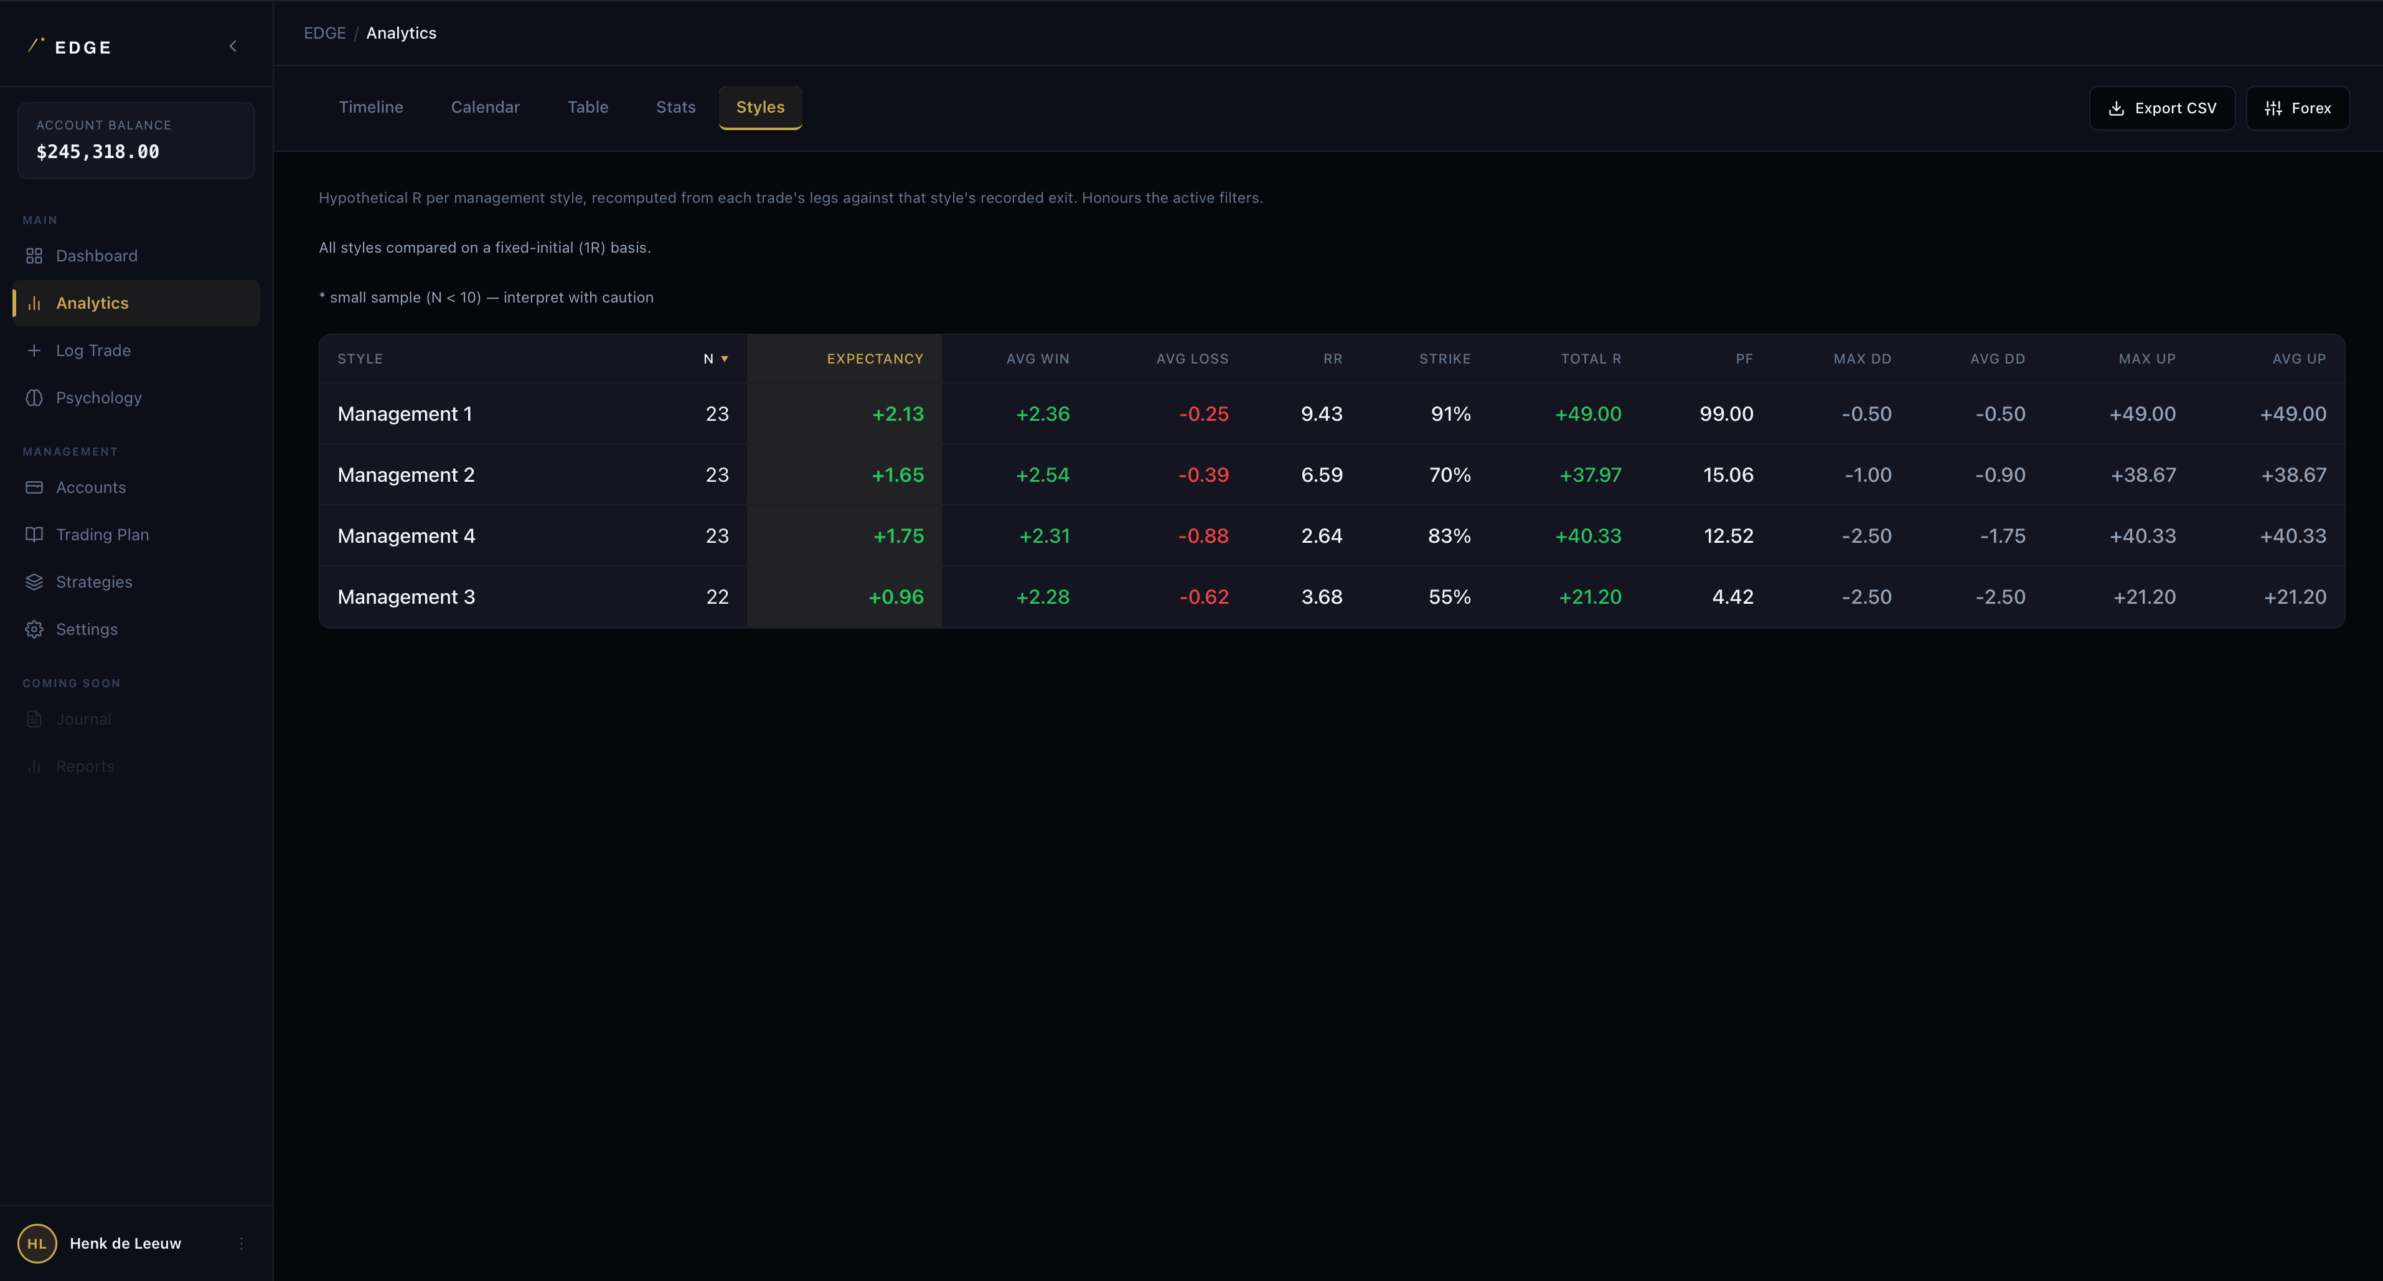Click the Reports chart icon
Screen dimensions: 2383x1281
(x=34, y=766)
